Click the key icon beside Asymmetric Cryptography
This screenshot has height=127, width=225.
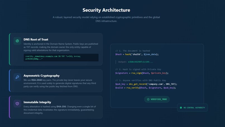[17, 77]
